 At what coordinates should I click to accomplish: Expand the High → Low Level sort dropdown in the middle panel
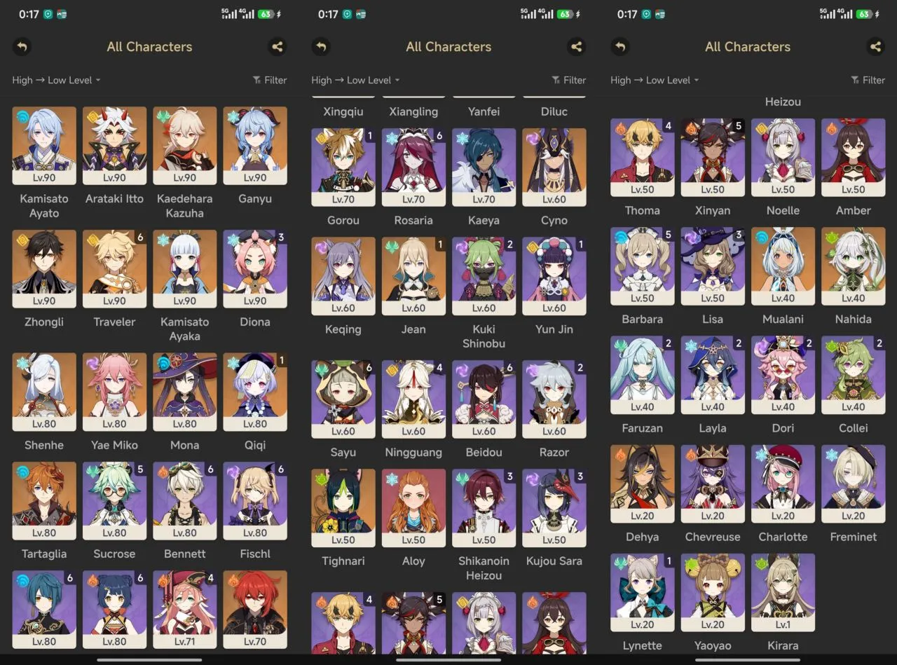pyautogui.click(x=355, y=80)
